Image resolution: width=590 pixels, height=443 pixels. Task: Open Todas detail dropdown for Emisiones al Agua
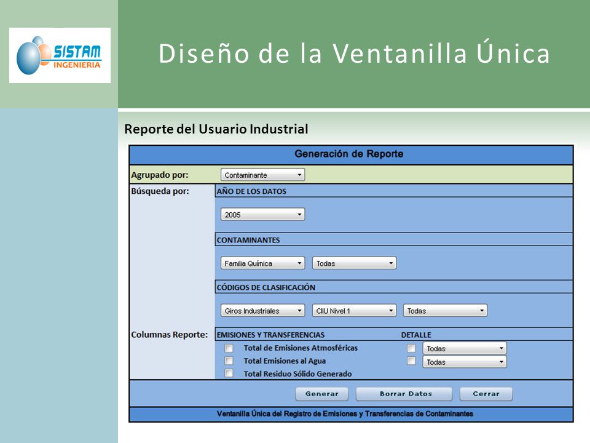click(465, 362)
